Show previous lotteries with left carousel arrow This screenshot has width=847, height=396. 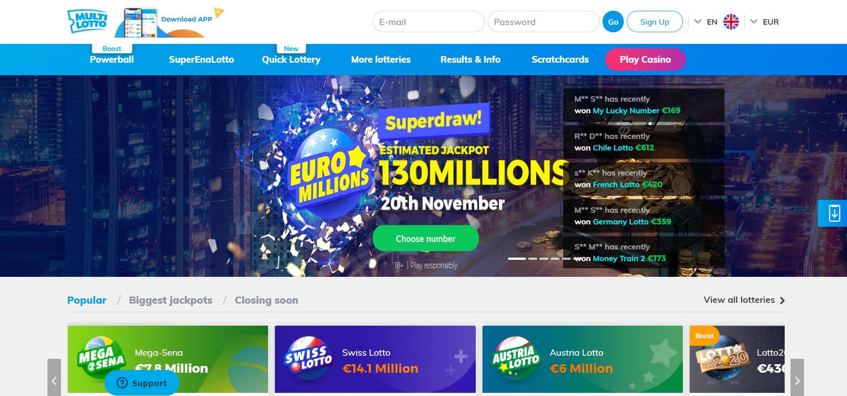click(x=54, y=377)
